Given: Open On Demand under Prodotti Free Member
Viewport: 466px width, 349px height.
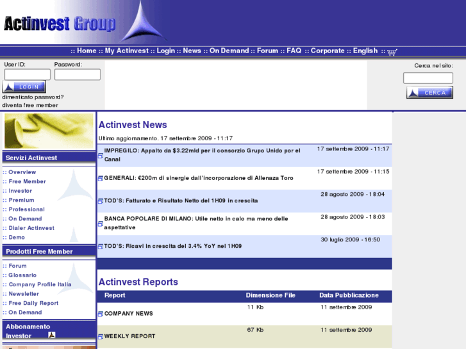Looking at the screenshot, I should pyautogui.click(x=25, y=312).
